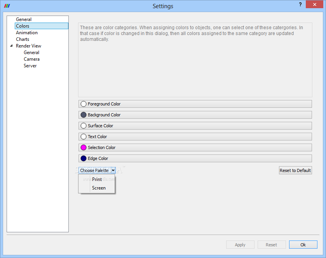Select Camera under Render View
The image size is (326, 258).
coord(31,59)
